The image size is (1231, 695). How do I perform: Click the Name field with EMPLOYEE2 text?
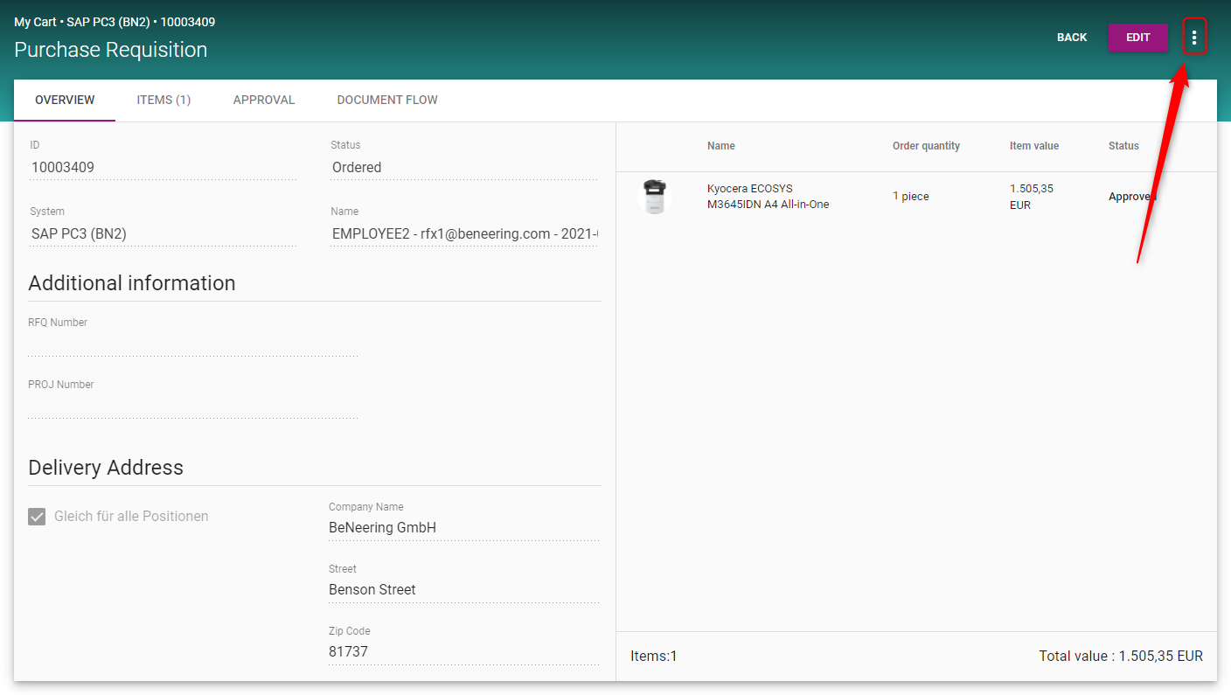coord(463,234)
